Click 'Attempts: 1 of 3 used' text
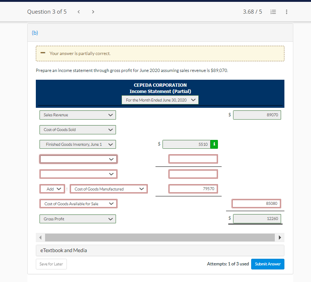 click(x=228, y=264)
